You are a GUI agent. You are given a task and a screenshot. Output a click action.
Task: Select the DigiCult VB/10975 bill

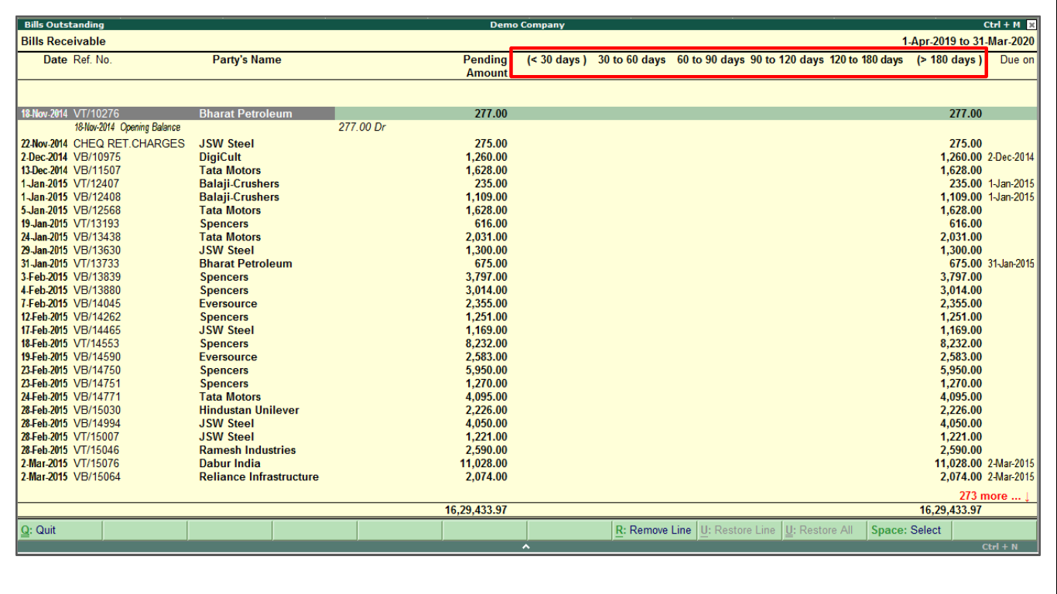[x=527, y=157]
